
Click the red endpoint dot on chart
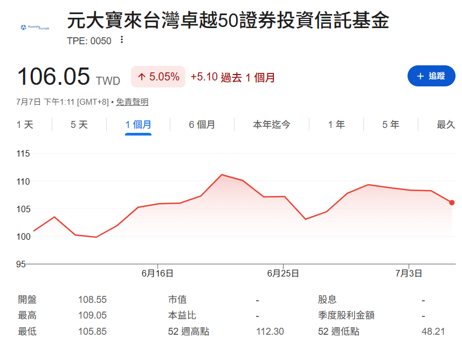452,202
